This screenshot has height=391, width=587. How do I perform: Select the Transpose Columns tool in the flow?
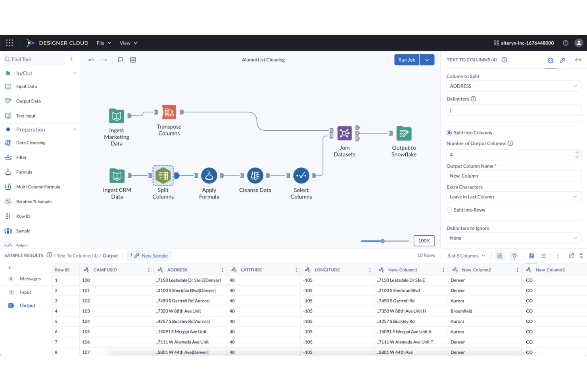pos(169,112)
